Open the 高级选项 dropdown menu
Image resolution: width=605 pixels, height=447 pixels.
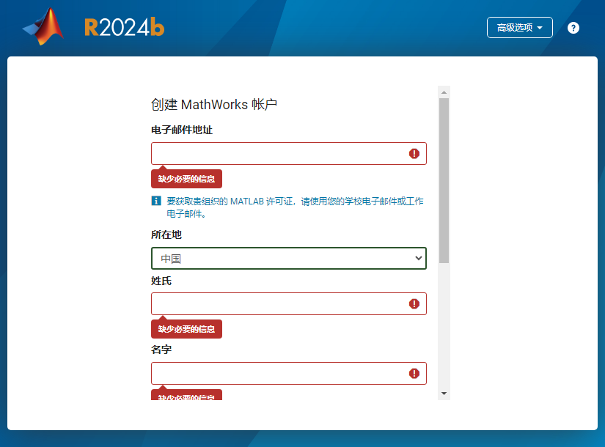tap(519, 27)
